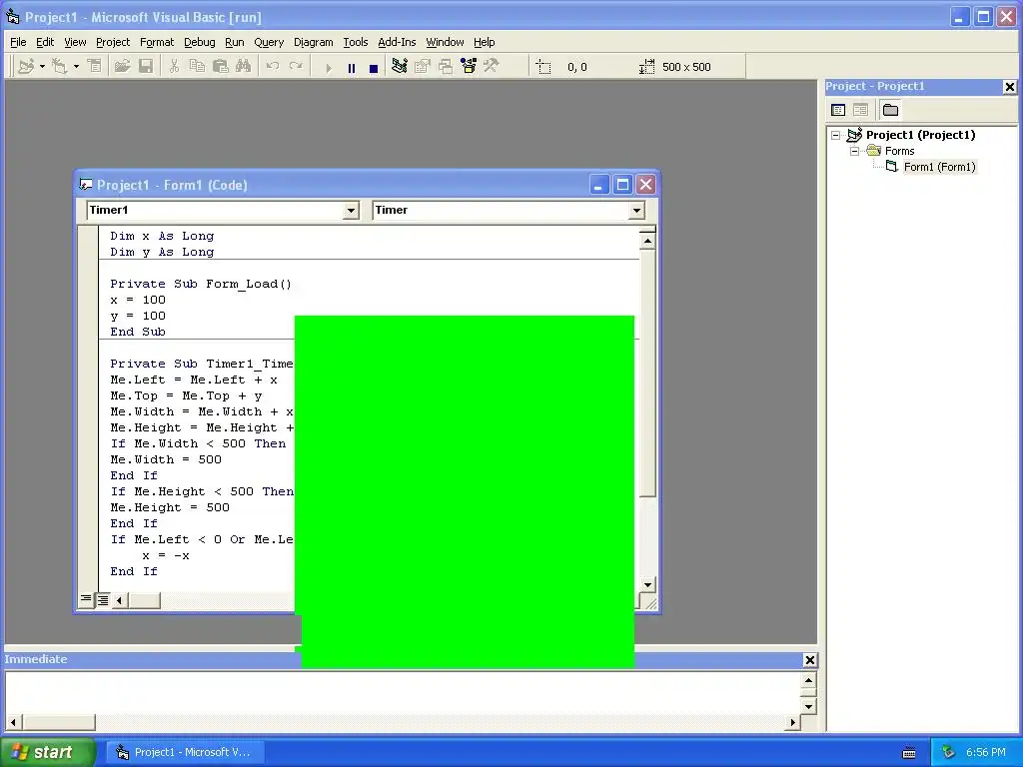Viewport: 1023px width, 767px height.
Task: Click View Object icon in Project panel
Action: [860, 110]
